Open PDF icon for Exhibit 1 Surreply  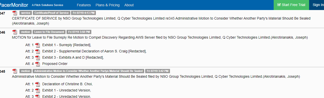[38, 45]
